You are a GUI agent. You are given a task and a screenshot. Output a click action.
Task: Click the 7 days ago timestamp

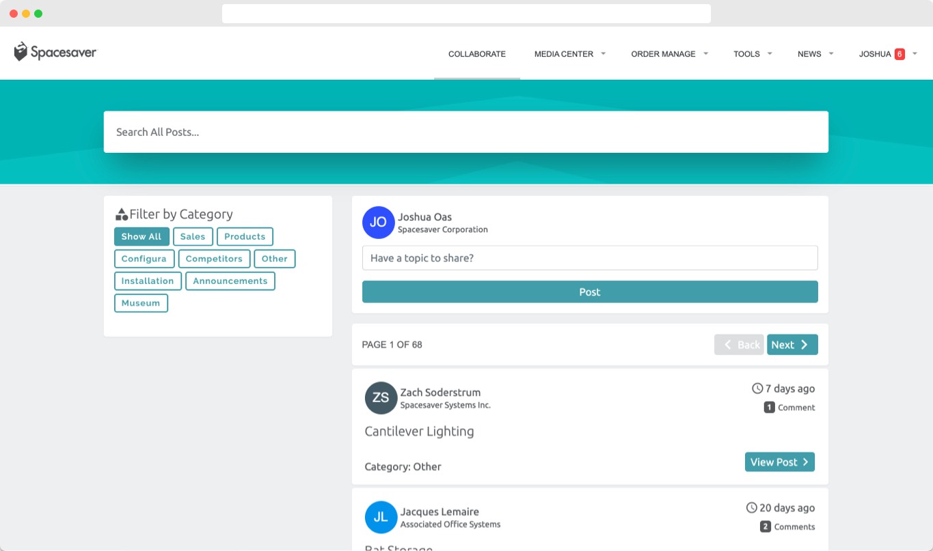click(790, 388)
